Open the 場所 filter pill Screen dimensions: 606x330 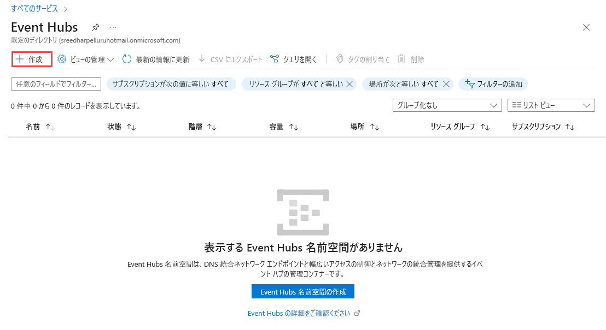404,84
